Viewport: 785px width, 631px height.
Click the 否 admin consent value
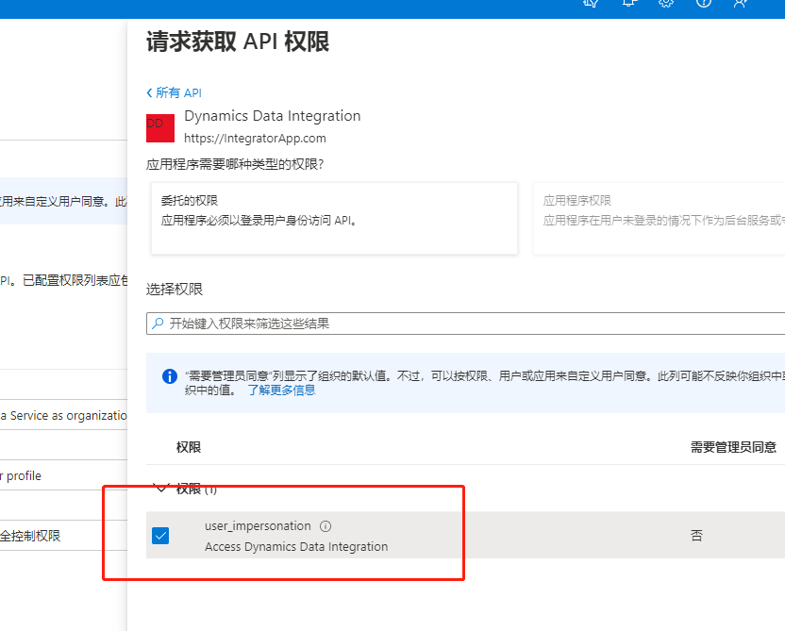(696, 536)
